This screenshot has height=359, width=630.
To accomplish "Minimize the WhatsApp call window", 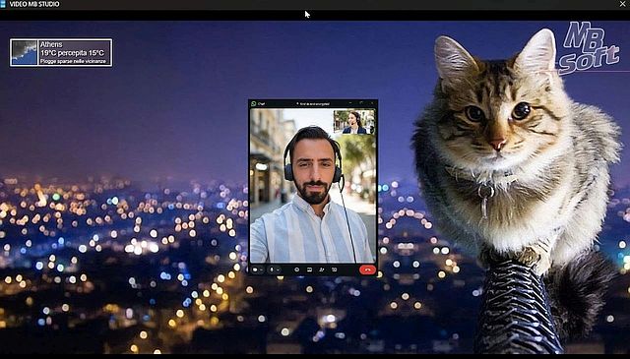I will pos(350,103).
